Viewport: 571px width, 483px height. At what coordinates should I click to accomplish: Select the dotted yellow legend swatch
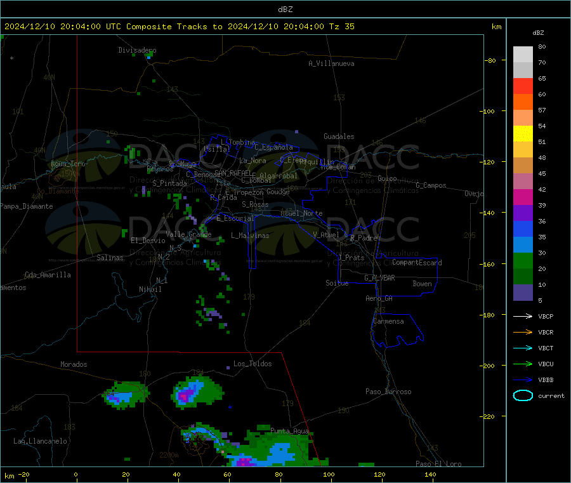tap(523, 134)
